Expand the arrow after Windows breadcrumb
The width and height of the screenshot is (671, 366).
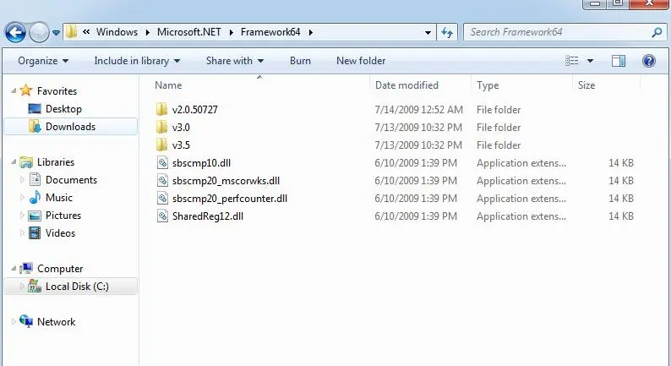point(148,32)
